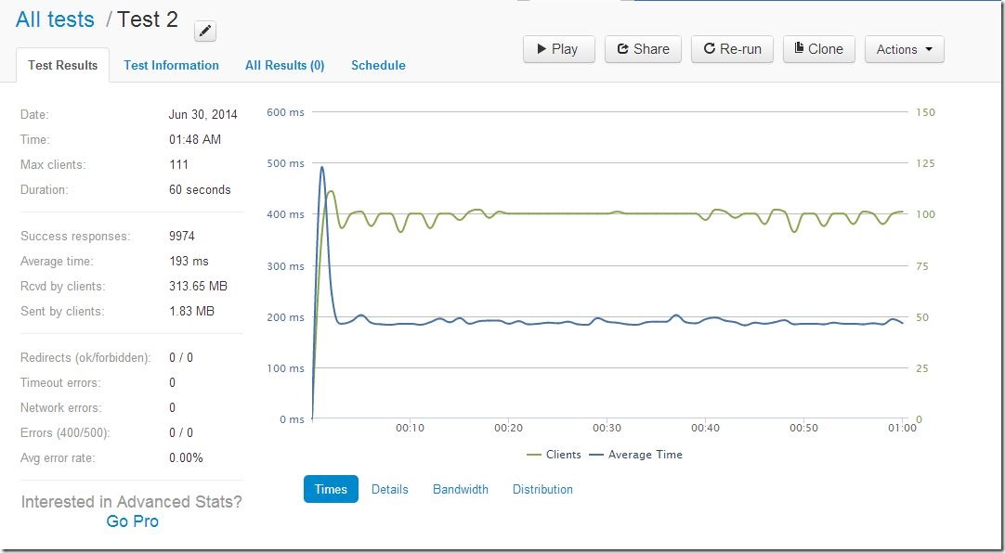Open the All Results (0) tab

pyautogui.click(x=284, y=65)
